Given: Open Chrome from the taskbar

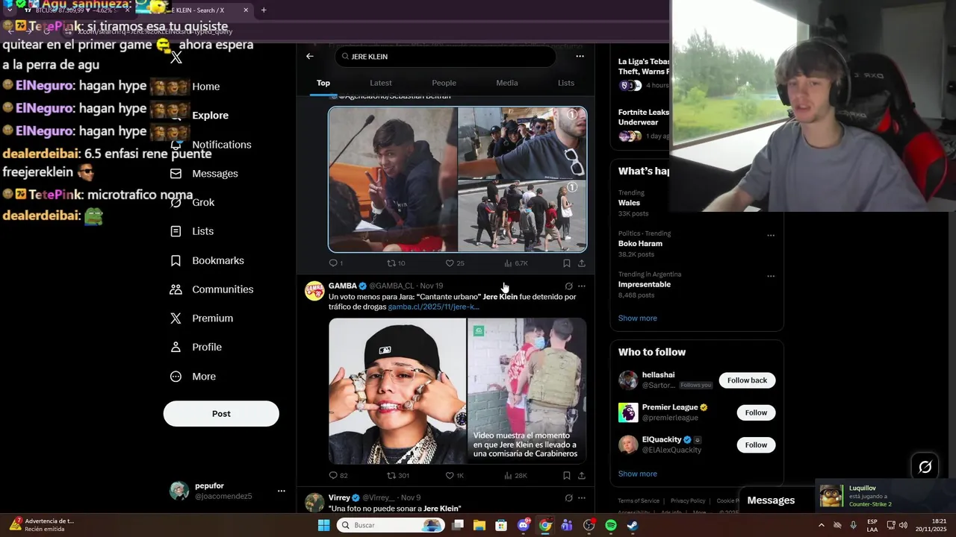Looking at the screenshot, I should (x=545, y=525).
